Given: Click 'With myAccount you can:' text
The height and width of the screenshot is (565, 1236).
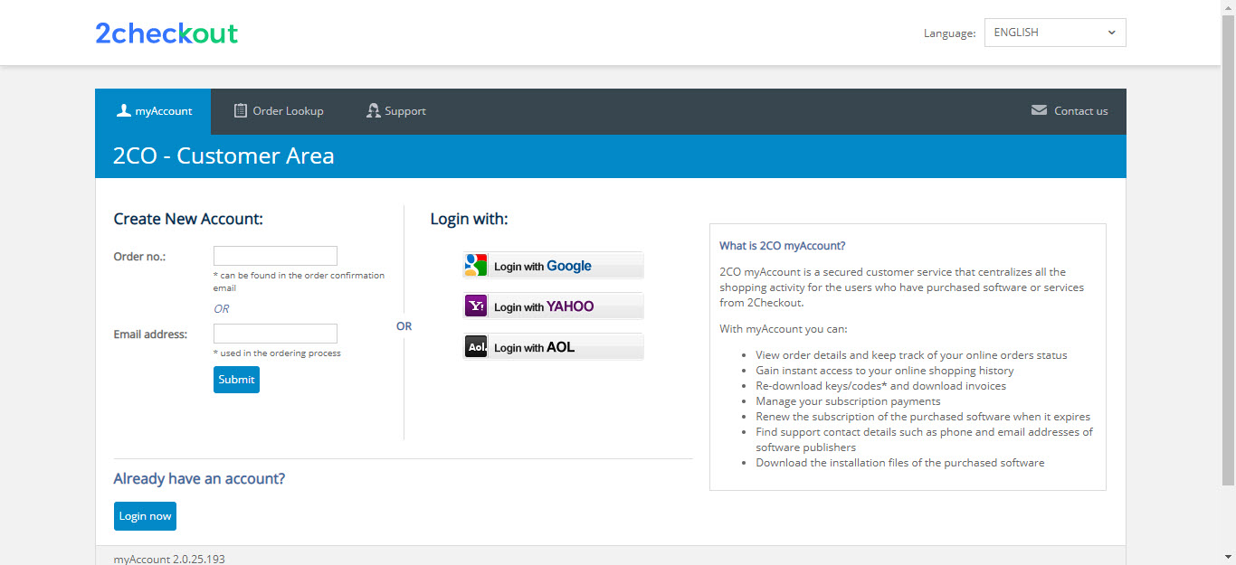Looking at the screenshot, I should pyautogui.click(x=784, y=329).
